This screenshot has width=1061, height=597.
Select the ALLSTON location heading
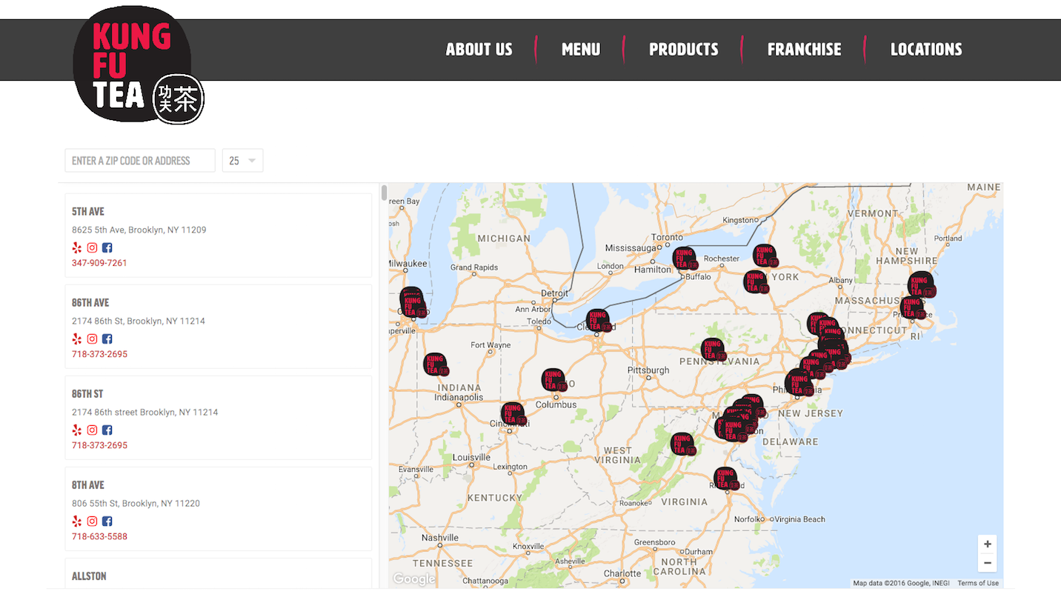click(x=89, y=576)
